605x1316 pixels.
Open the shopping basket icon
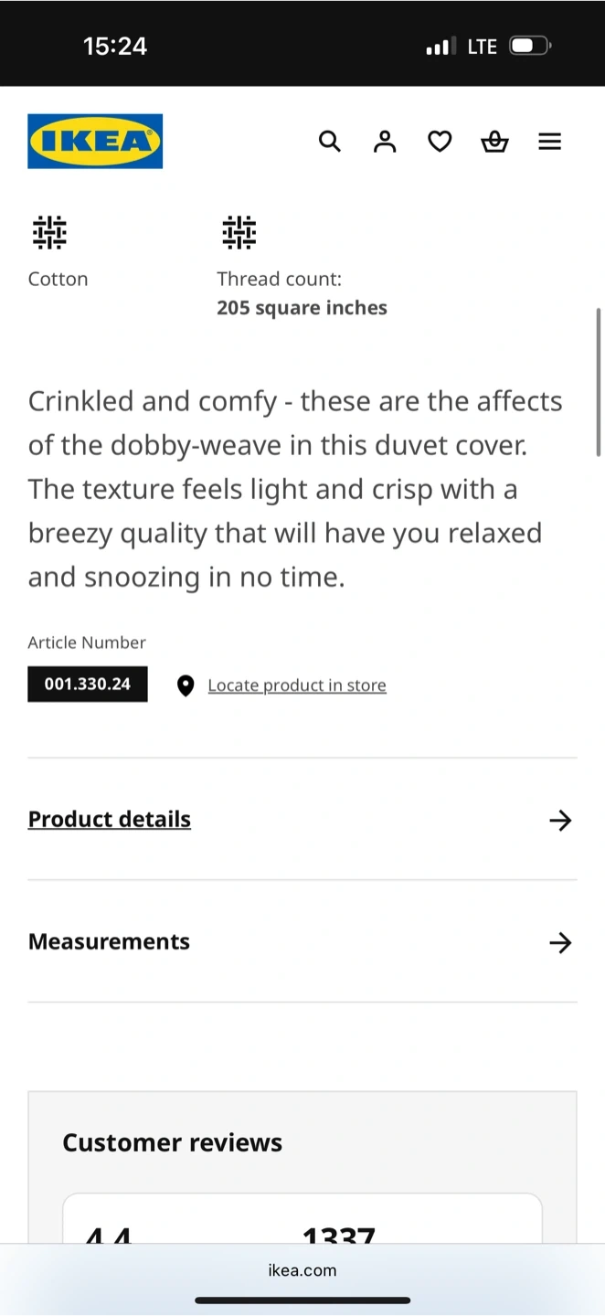(494, 142)
